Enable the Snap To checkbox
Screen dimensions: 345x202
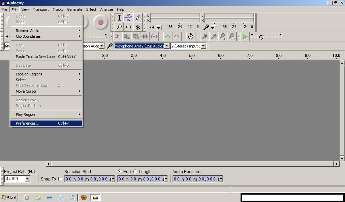tap(60, 179)
